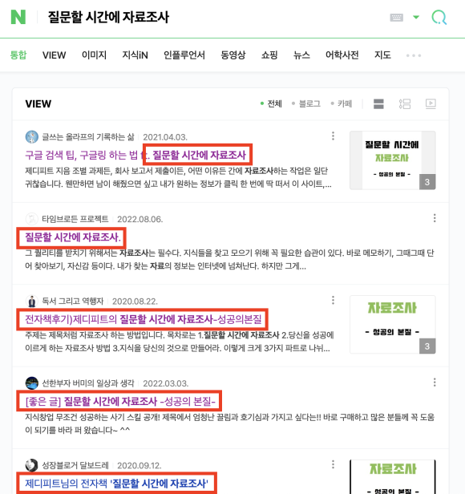Click the green search magnifier icon
Image resolution: width=465 pixels, height=494 pixels.
pyautogui.click(x=439, y=18)
